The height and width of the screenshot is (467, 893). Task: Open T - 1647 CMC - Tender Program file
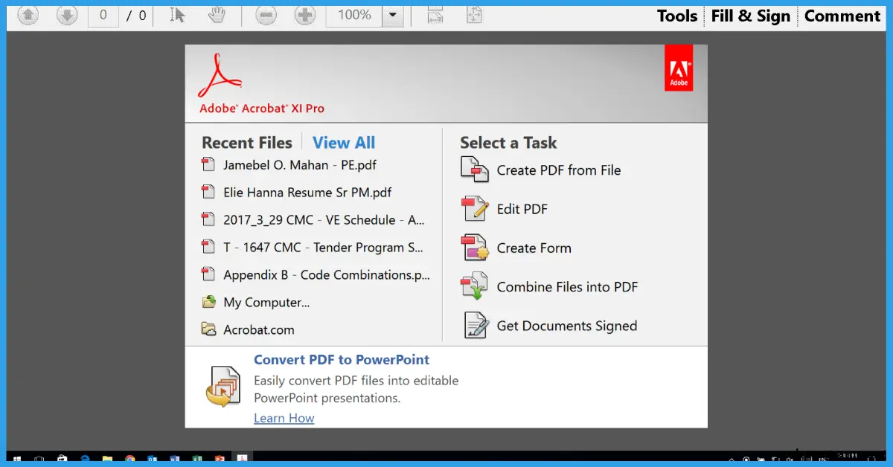(x=323, y=248)
